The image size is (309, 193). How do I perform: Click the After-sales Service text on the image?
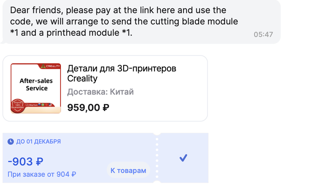click(x=37, y=85)
